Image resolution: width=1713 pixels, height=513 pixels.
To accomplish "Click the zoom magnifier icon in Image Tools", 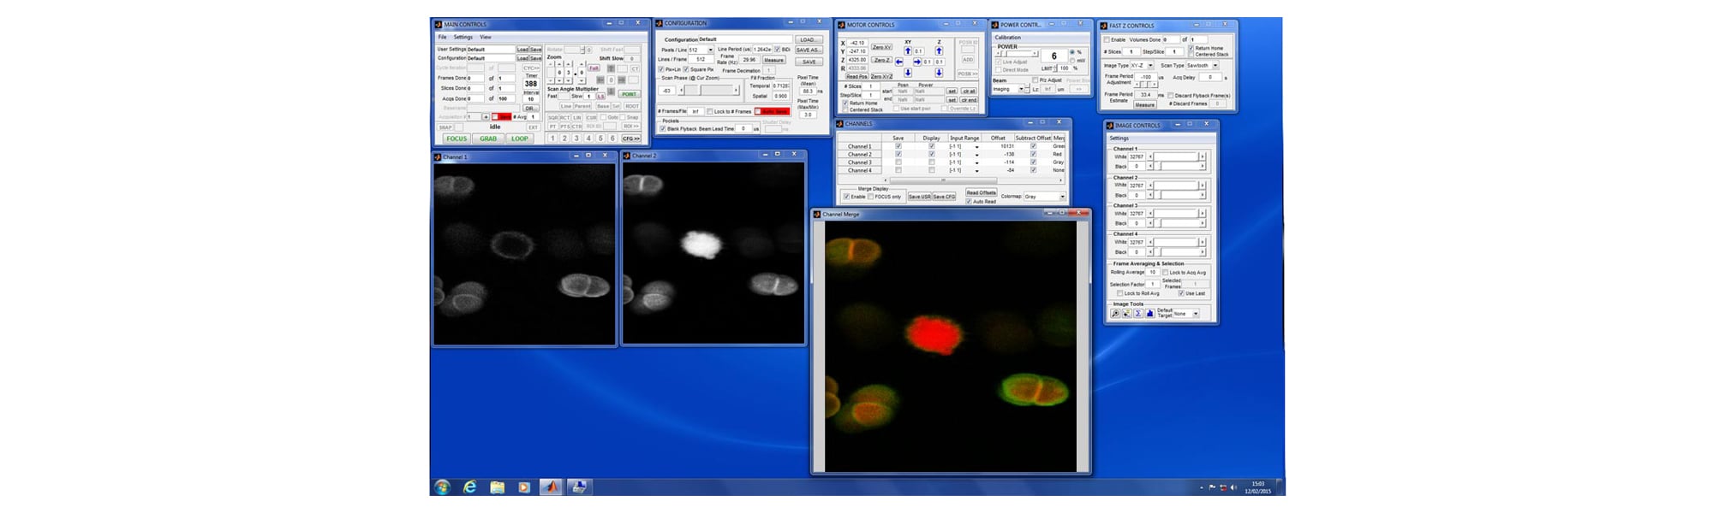I will tap(1115, 314).
